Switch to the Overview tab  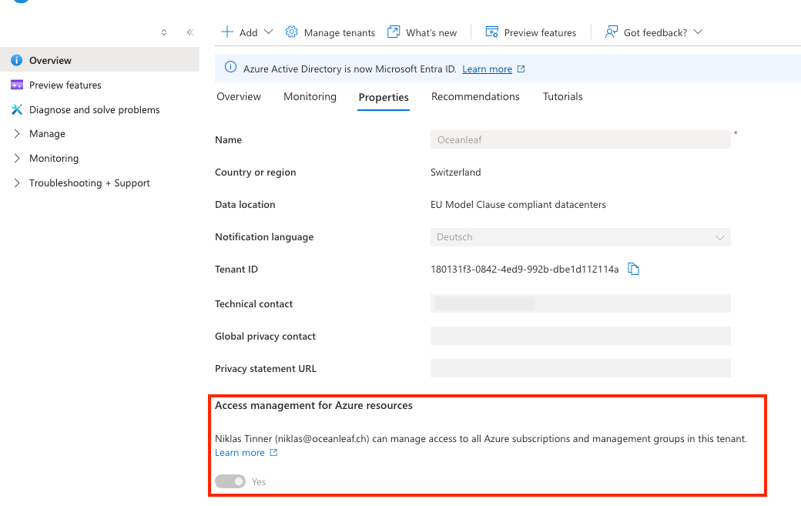(x=239, y=96)
